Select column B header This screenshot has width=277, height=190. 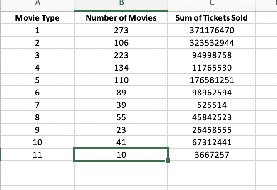coord(121,5)
